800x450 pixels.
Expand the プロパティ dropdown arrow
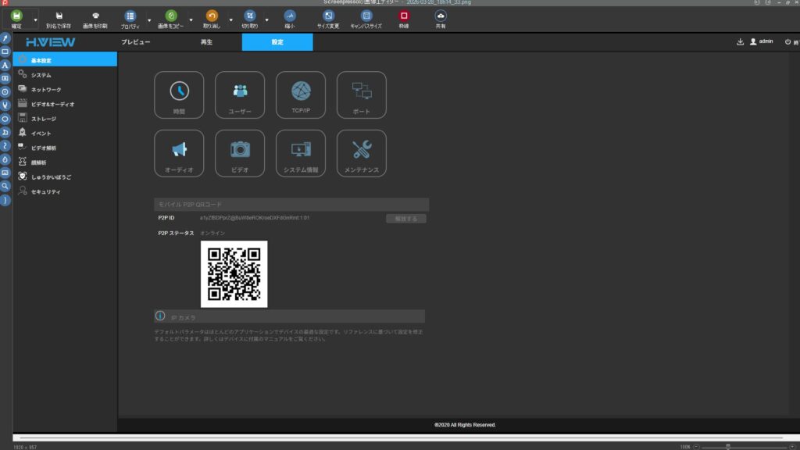coord(148,20)
